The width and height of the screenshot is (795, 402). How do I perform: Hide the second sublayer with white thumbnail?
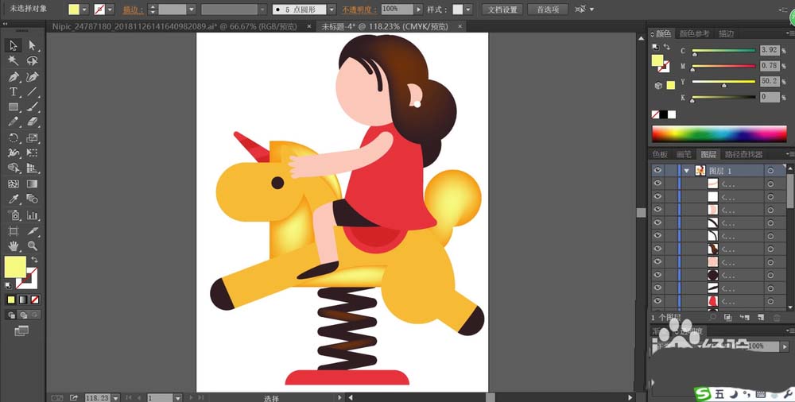click(x=657, y=196)
